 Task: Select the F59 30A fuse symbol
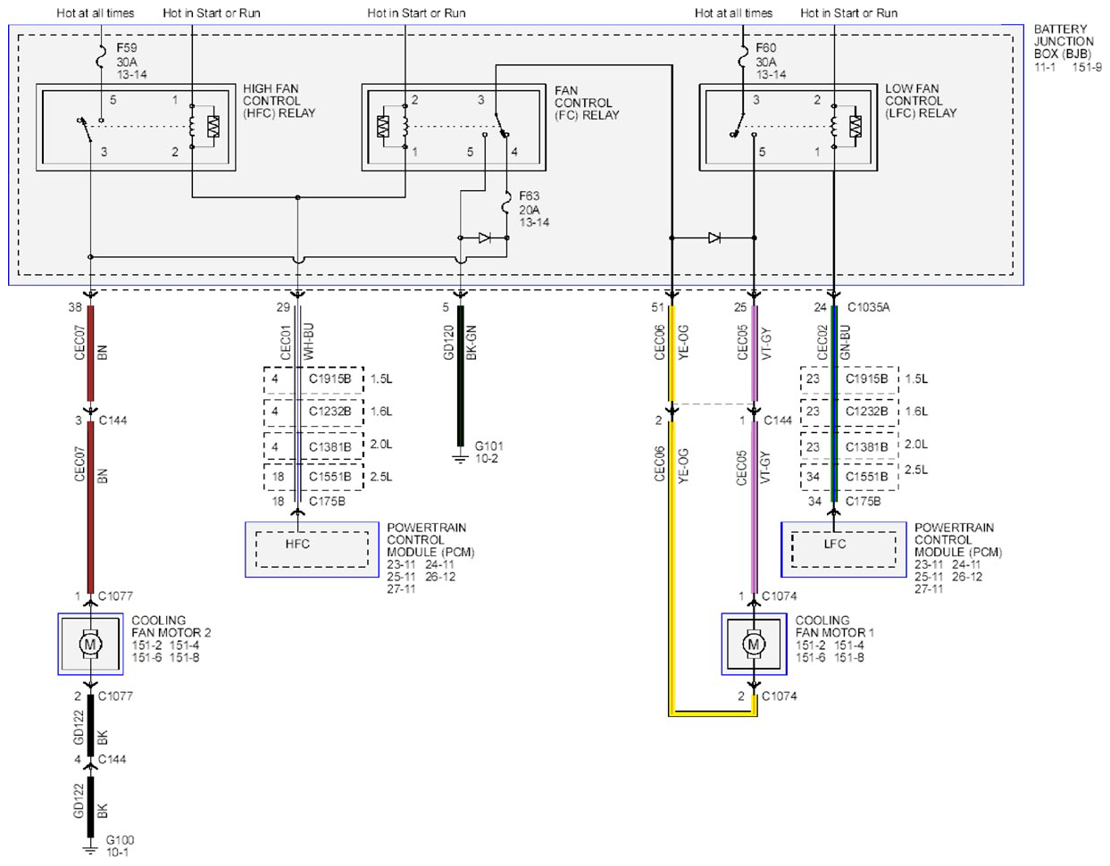[x=101, y=61]
